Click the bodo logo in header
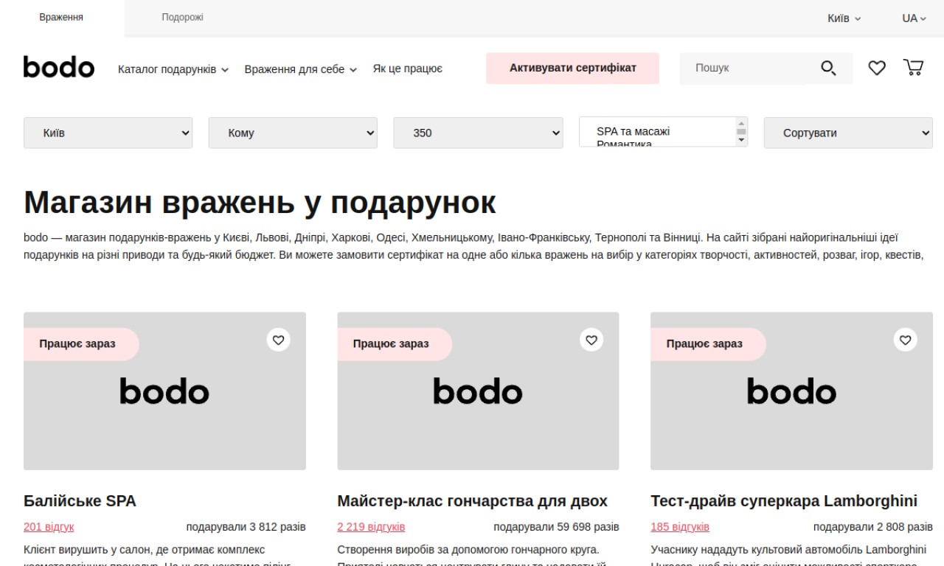The height and width of the screenshot is (566, 944). [x=59, y=67]
